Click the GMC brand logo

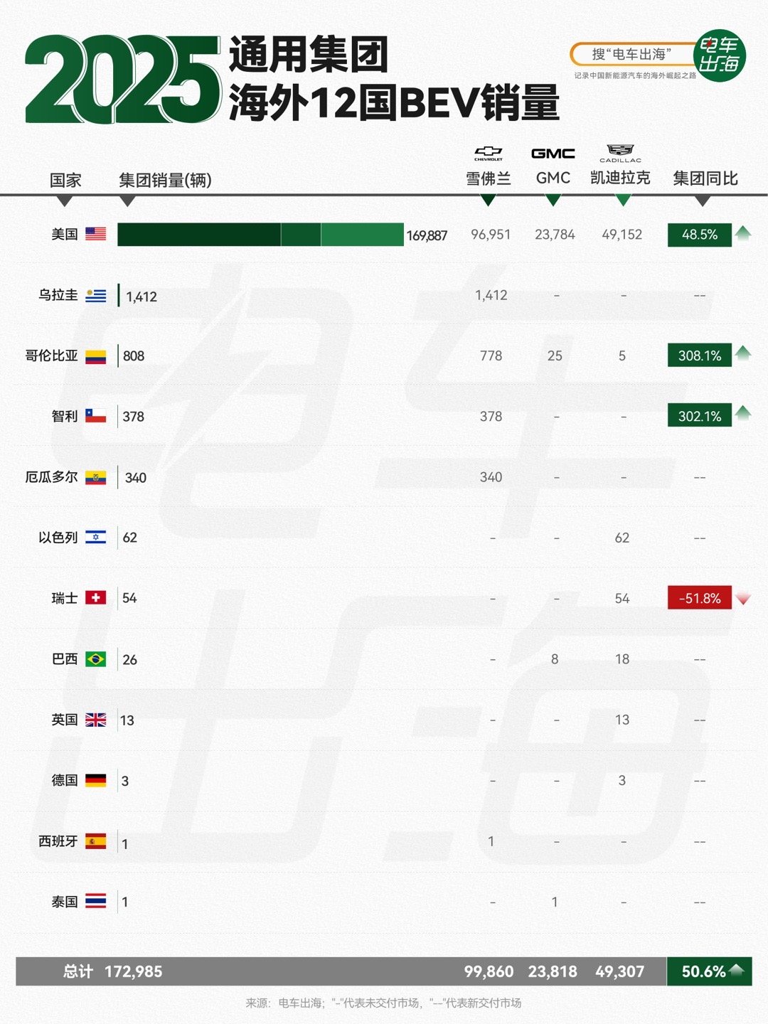pos(553,153)
